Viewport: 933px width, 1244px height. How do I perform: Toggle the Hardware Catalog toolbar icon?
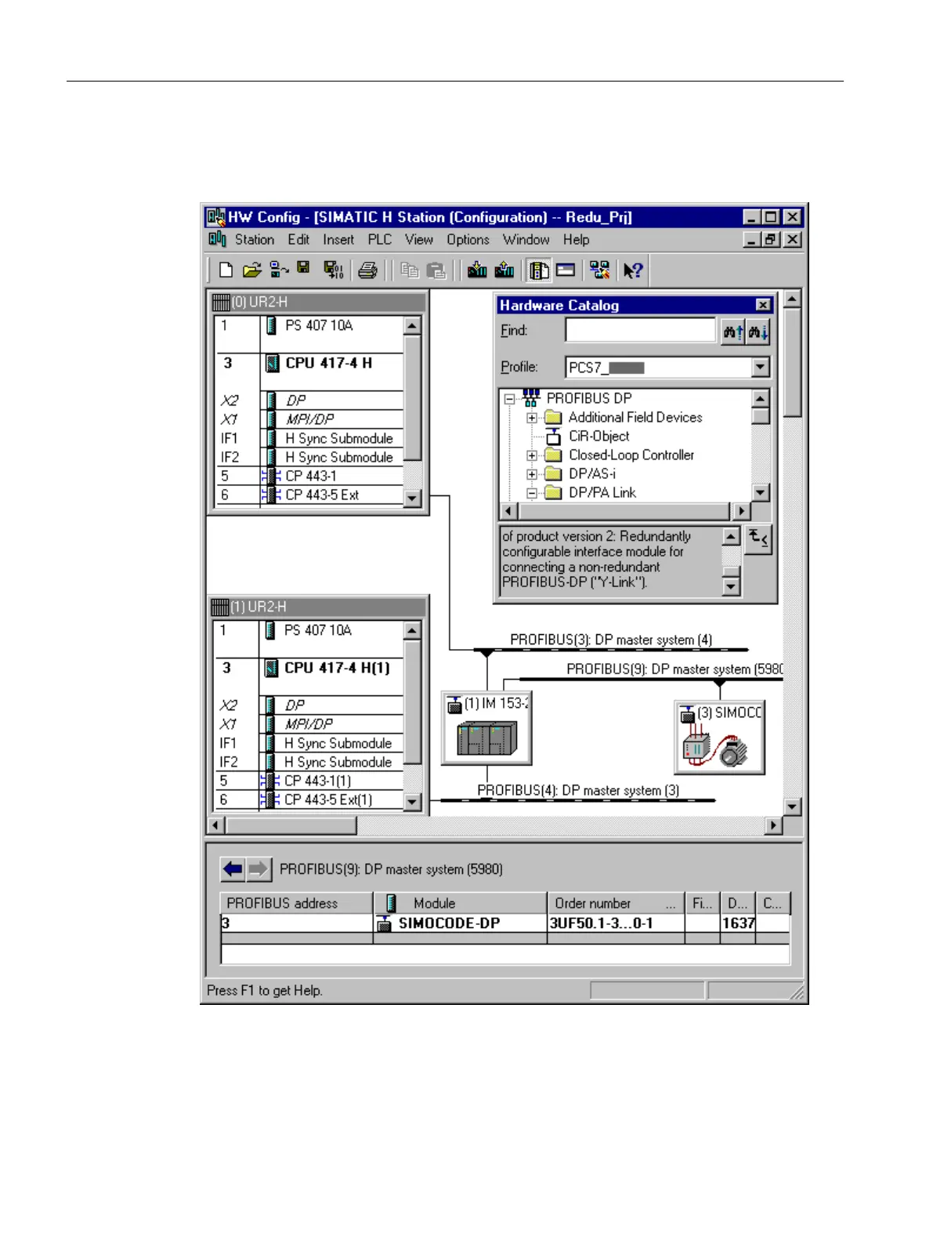[x=539, y=270]
